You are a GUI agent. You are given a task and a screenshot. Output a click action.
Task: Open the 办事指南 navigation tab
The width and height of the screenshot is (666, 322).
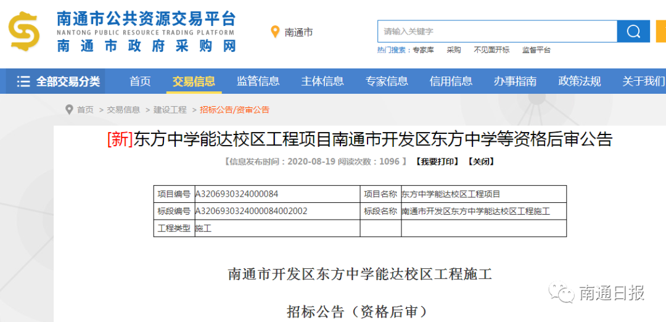pyautogui.click(x=515, y=81)
